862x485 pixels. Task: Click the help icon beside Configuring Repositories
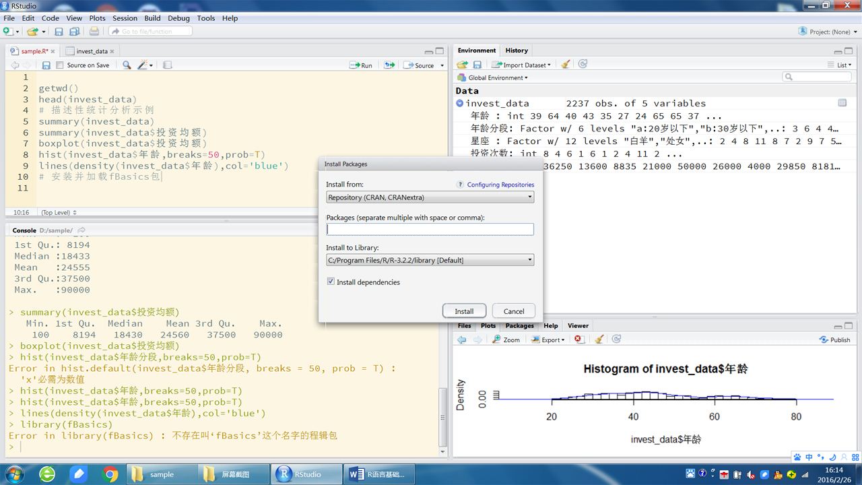click(x=460, y=185)
